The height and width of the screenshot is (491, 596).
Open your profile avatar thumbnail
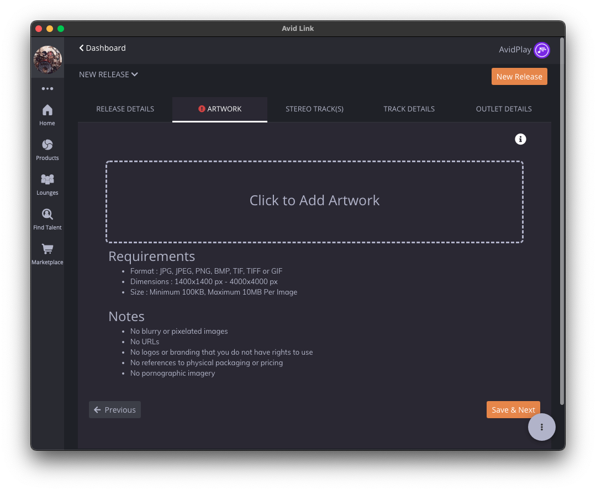tap(47, 60)
